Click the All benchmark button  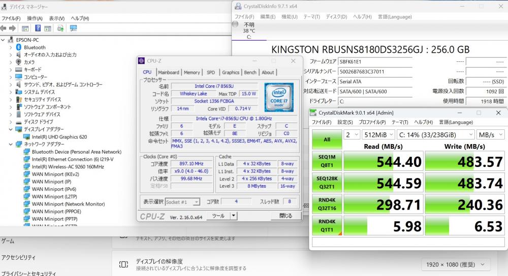327,140
